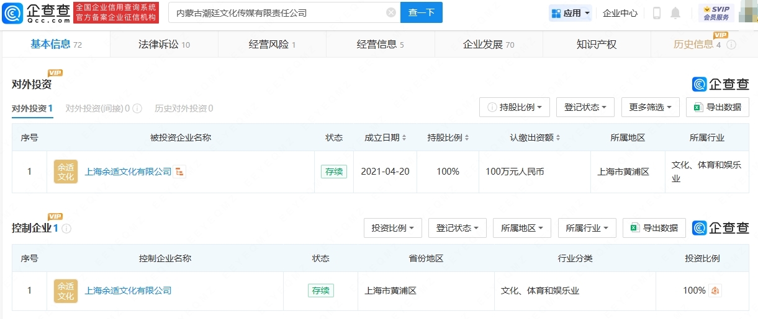Open the mobile phone app icon

pyautogui.click(x=657, y=12)
